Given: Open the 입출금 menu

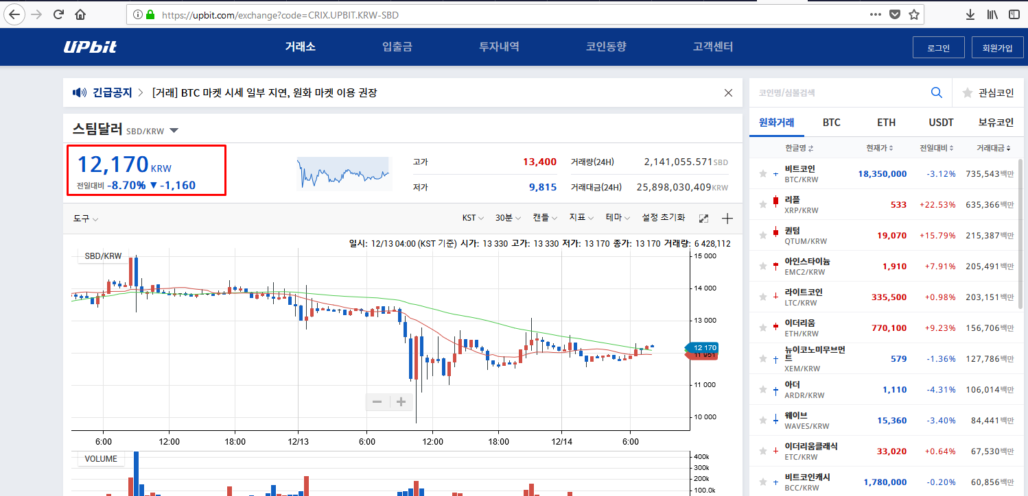Looking at the screenshot, I should (x=397, y=47).
